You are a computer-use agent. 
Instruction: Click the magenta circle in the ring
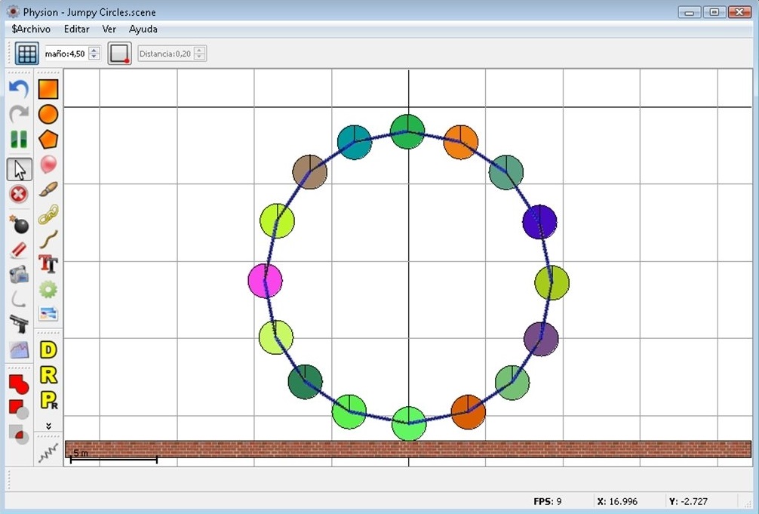pos(265,281)
